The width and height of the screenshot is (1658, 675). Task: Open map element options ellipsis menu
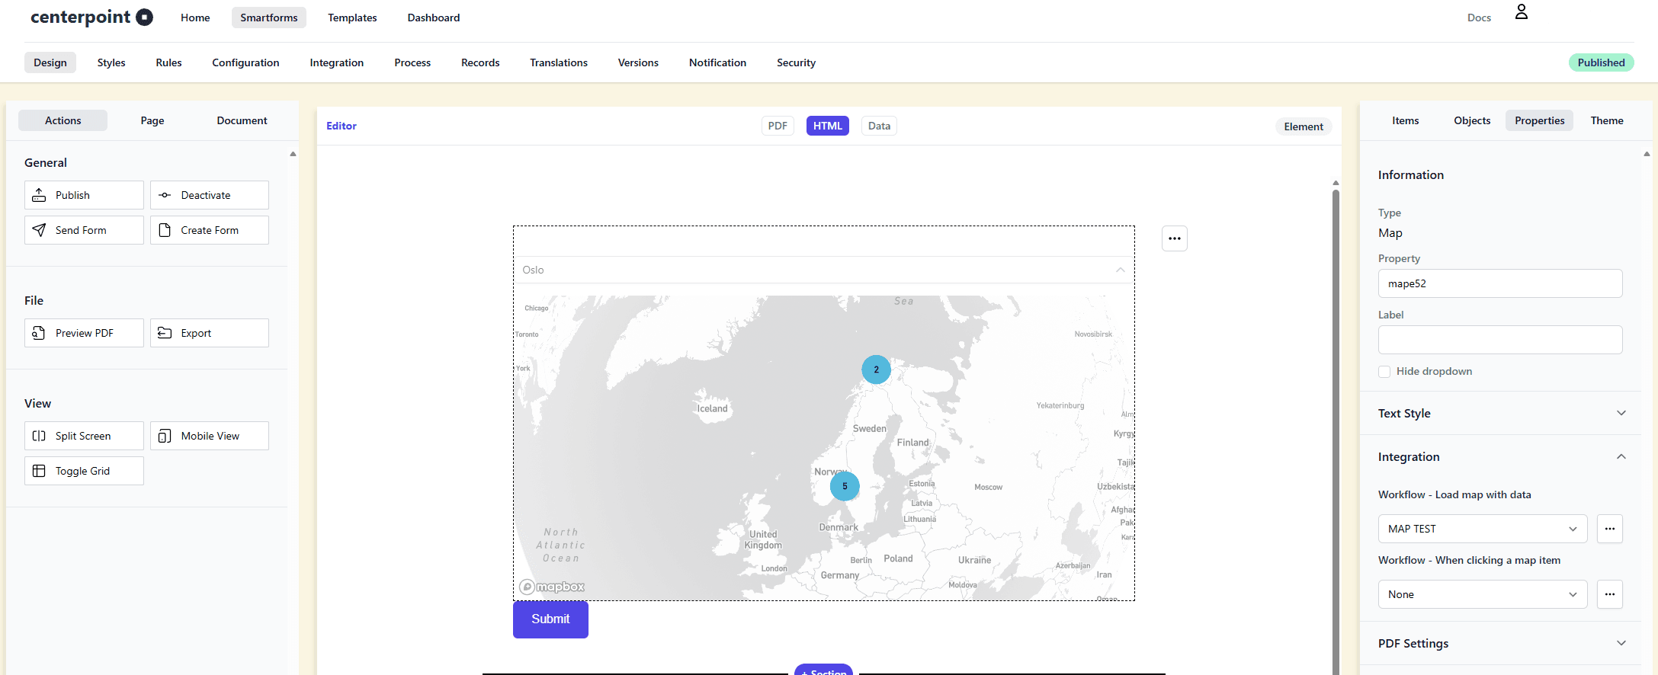(x=1175, y=238)
